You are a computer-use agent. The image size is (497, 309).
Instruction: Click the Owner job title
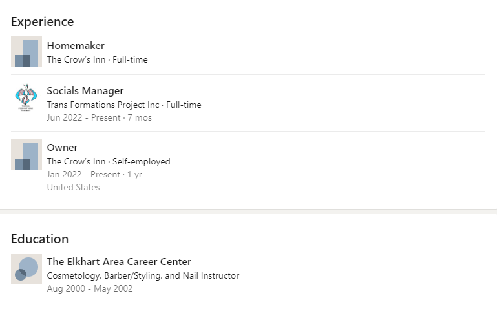(x=62, y=148)
